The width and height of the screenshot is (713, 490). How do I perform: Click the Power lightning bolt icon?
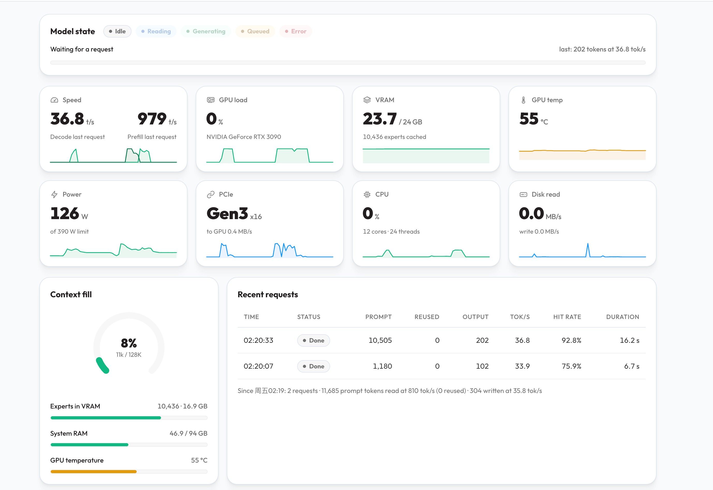pyautogui.click(x=54, y=195)
